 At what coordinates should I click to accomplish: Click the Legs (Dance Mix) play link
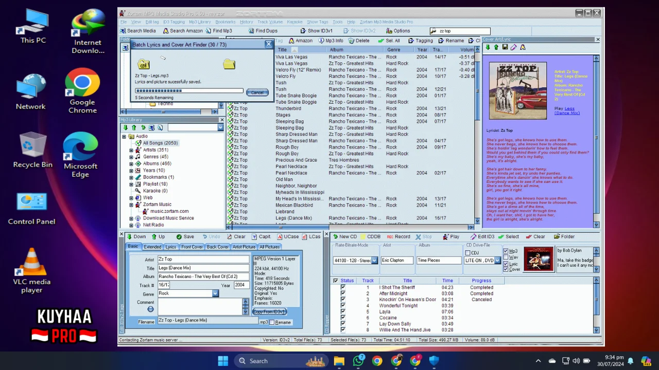point(567,111)
